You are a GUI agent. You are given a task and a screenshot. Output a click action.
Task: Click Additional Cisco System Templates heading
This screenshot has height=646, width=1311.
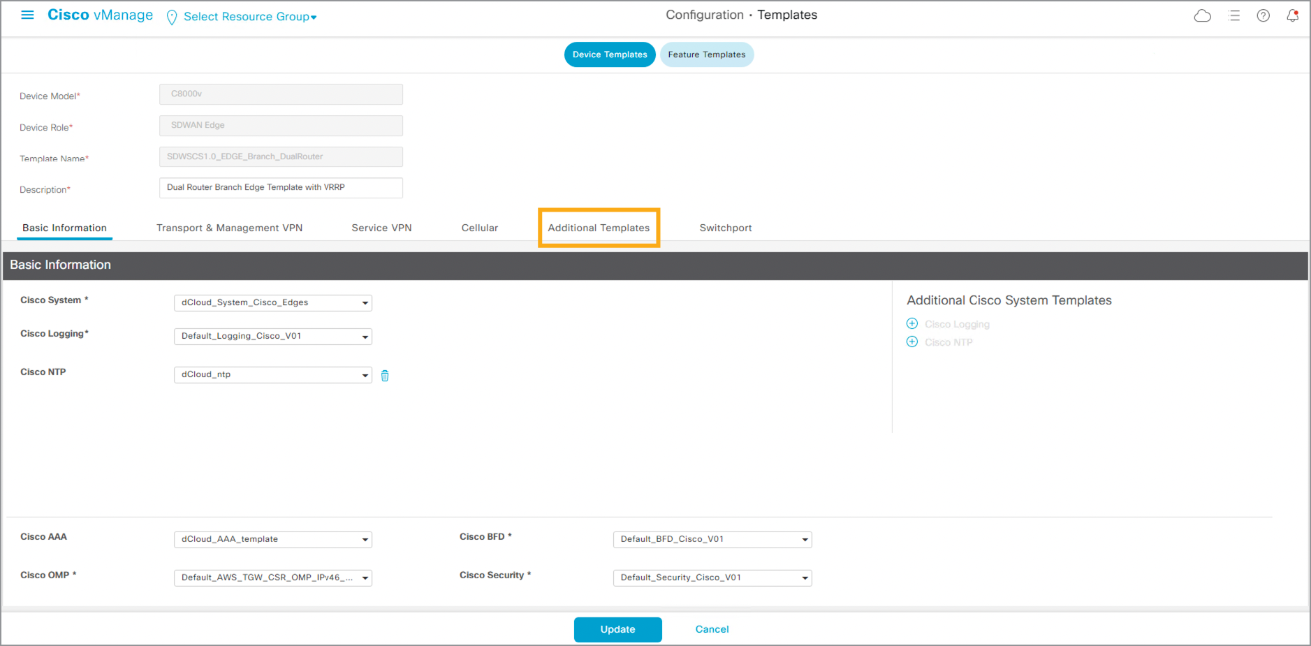(x=1009, y=300)
